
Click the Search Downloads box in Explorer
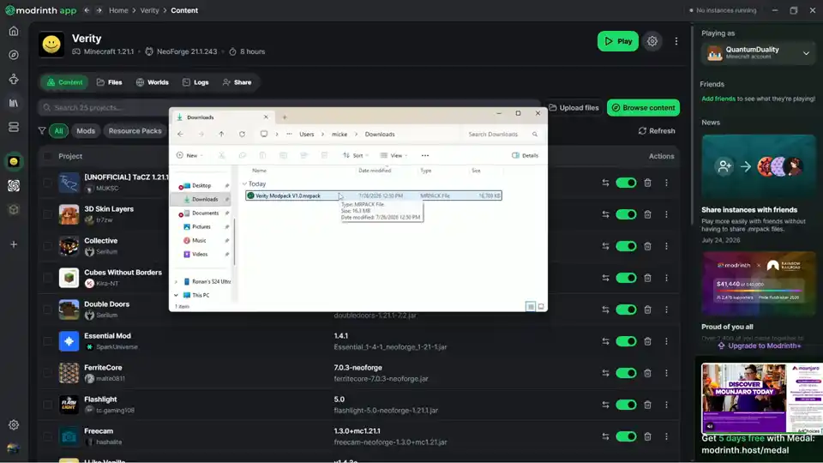(x=502, y=134)
